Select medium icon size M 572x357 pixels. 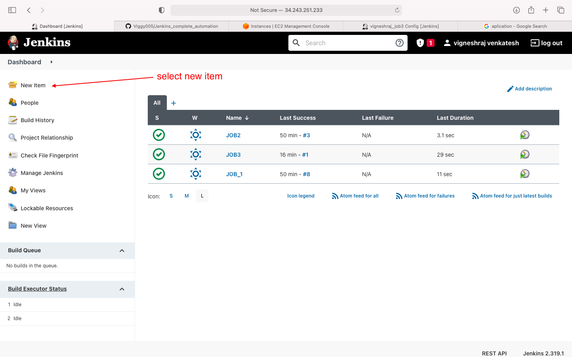[x=187, y=196]
